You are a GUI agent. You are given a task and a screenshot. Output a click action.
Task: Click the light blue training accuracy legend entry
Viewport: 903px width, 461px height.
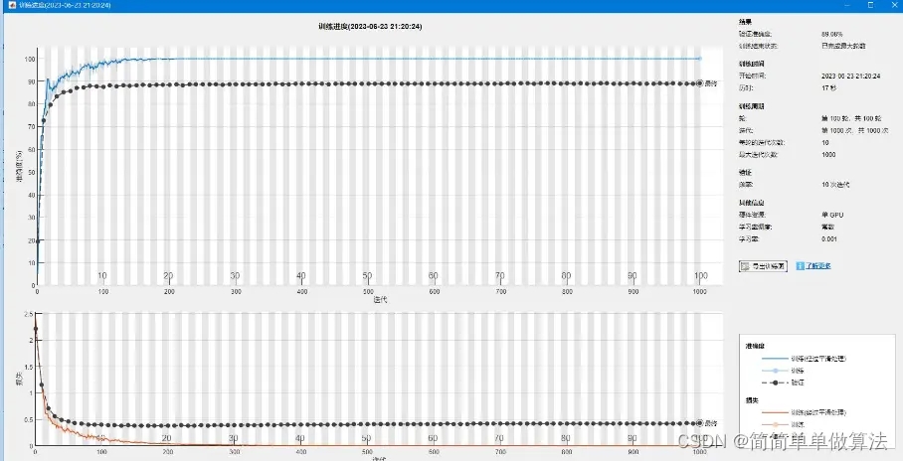[x=782, y=371]
